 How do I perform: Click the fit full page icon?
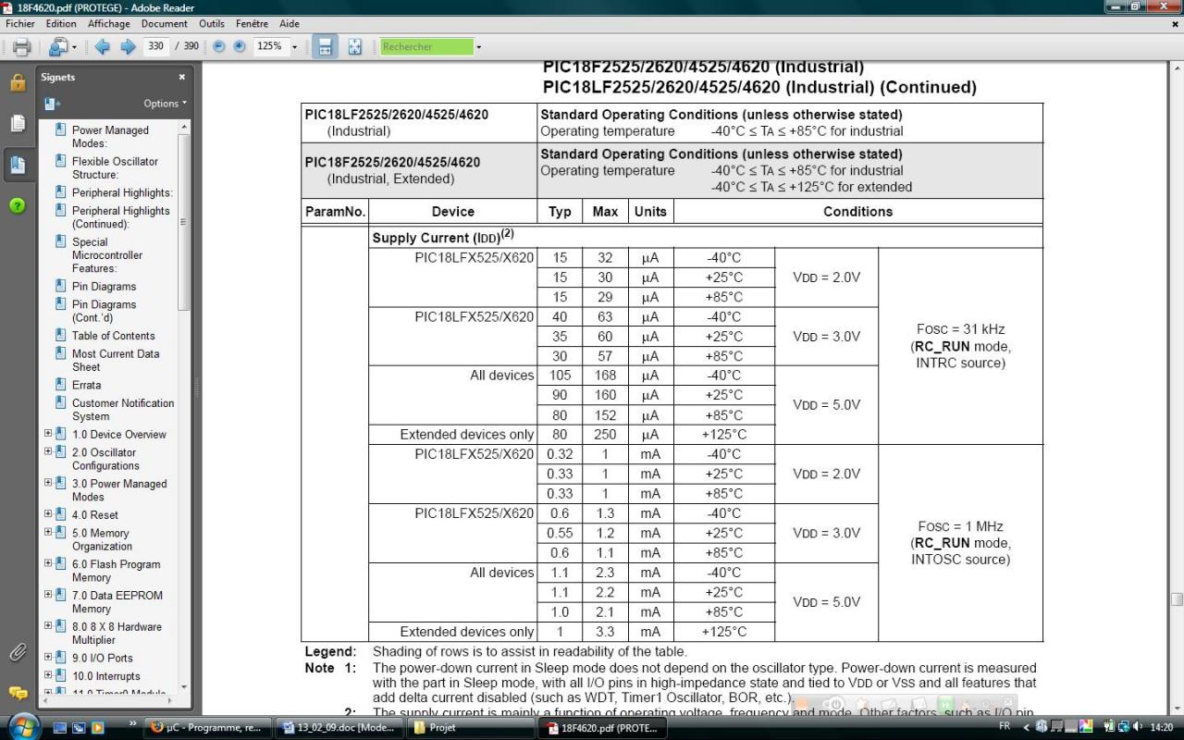click(354, 46)
